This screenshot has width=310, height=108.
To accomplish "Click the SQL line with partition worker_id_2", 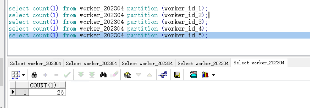I will tap(108, 15).
